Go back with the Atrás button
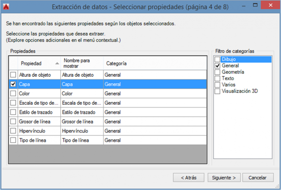The image size is (281, 190). point(188,178)
